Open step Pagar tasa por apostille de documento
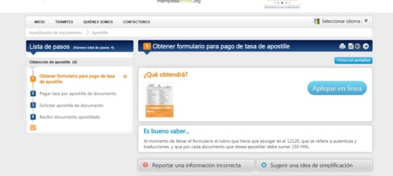This screenshot has width=393, height=176. 78,94
